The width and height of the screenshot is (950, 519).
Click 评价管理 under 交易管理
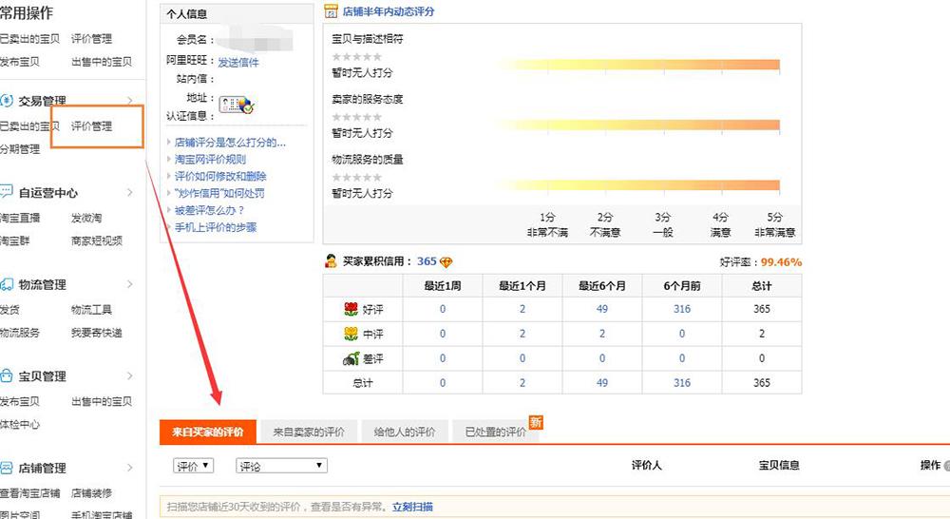click(91, 126)
